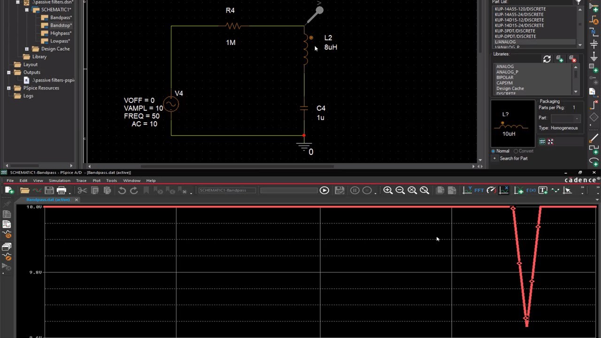Click the Redo arrow icon
Screen dimensions: 601x338
134,190
